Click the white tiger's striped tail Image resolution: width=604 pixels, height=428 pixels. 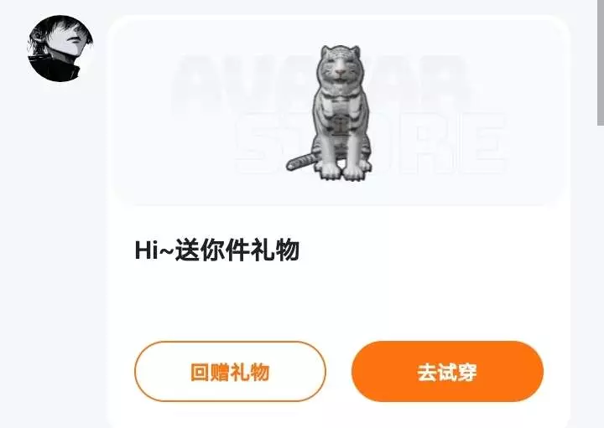coord(302,161)
